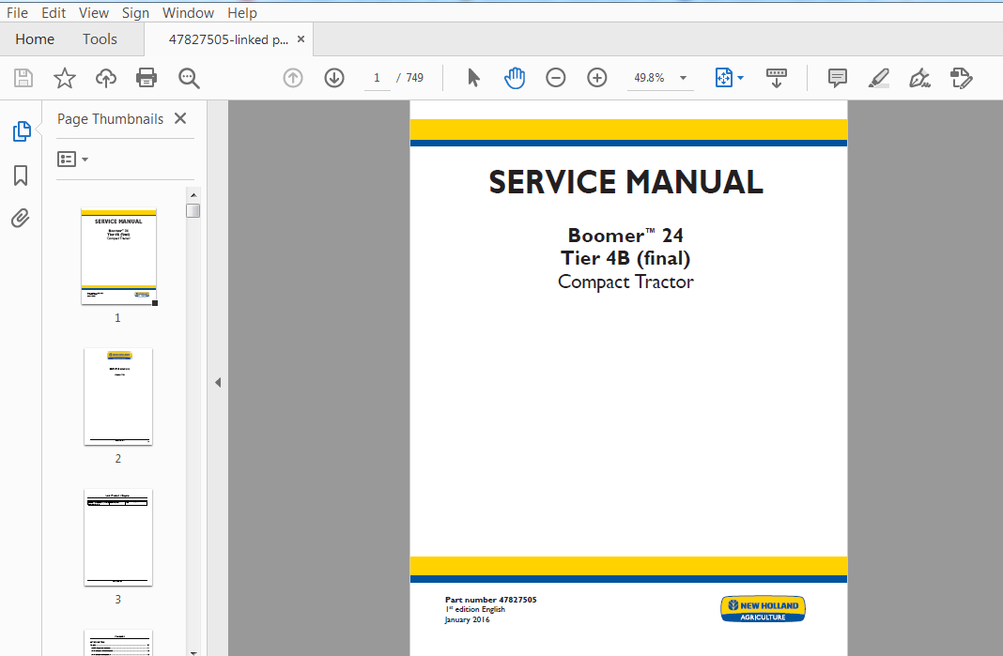Select the Highlight text pen
Viewport: 1003px width, 656px height.
(x=878, y=78)
